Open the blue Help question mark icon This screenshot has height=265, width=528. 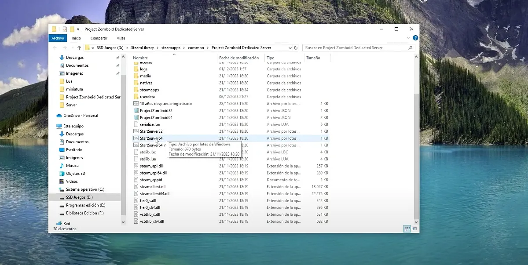(416, 38)
